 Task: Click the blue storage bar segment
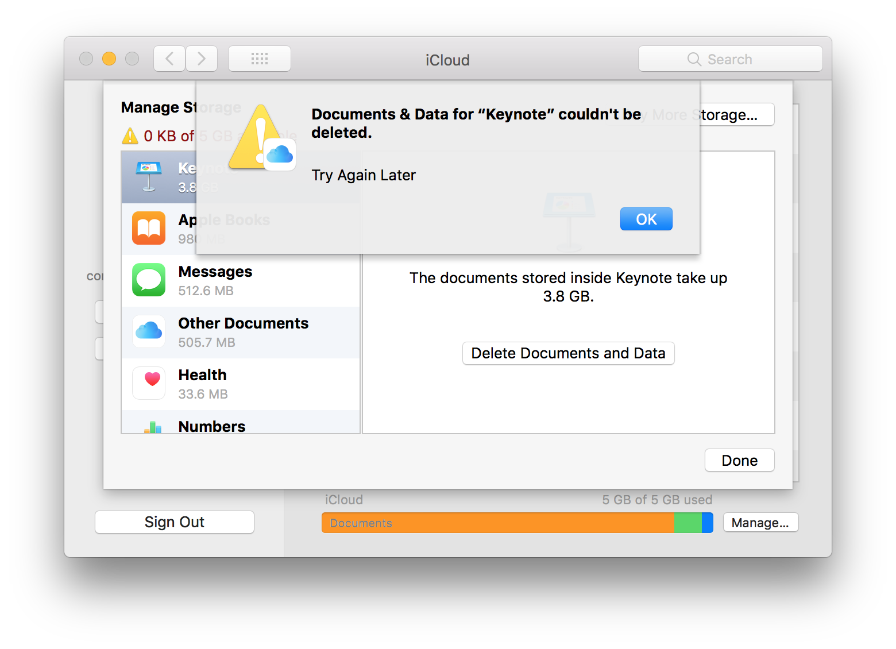coord(708,523)
